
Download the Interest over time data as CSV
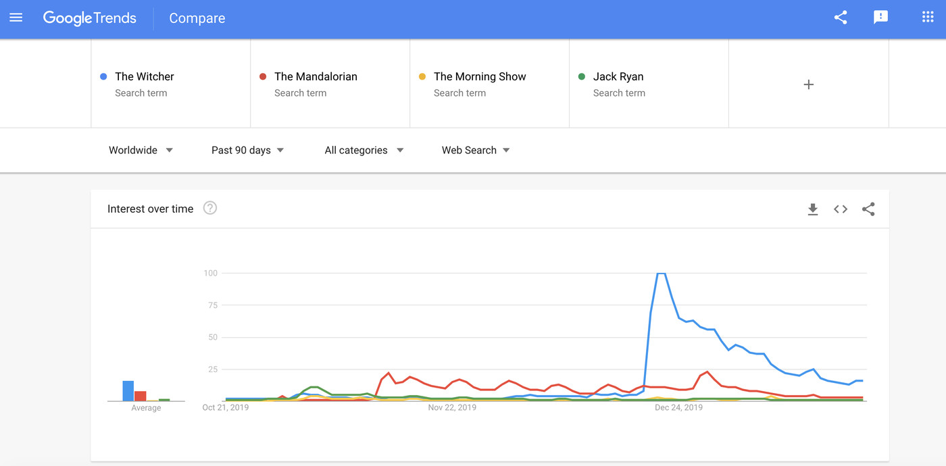click(812, 209)
